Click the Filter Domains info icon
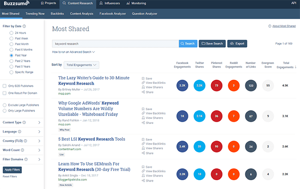This screenshot has height=189, width=300. 26,159
